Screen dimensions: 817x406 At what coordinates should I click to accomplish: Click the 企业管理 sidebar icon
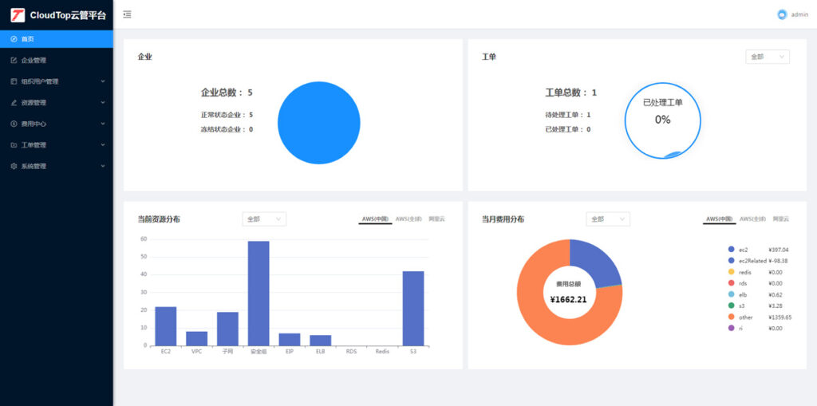(14, 60)
